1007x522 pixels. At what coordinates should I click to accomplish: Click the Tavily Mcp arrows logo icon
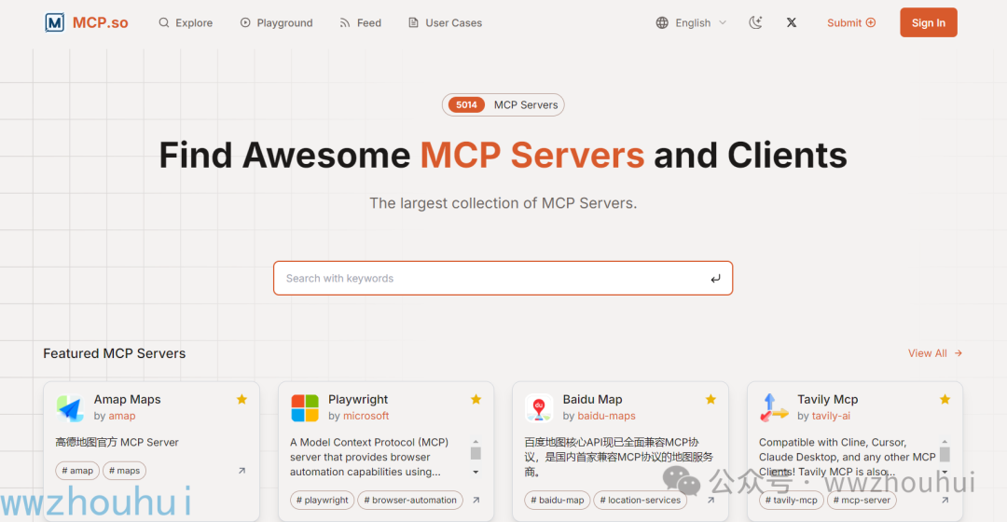pos(773,407)
